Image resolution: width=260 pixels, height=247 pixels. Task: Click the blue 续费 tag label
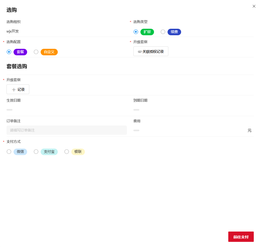pyautogui.click(x=174, y=32)
